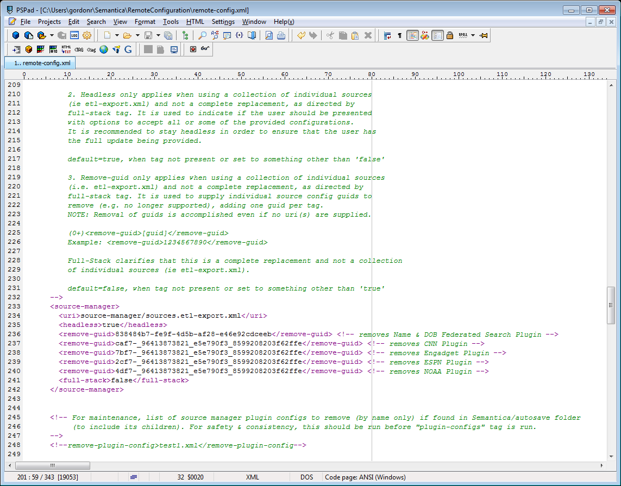Sort lines using the A-Z icon
This screenshot has height=486, width=621.
pos(214,35)
